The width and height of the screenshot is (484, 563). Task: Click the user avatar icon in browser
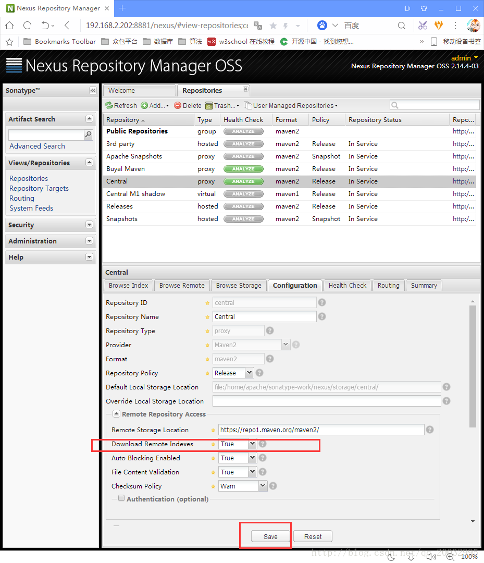pyautogui.click(x=474, y=26)
